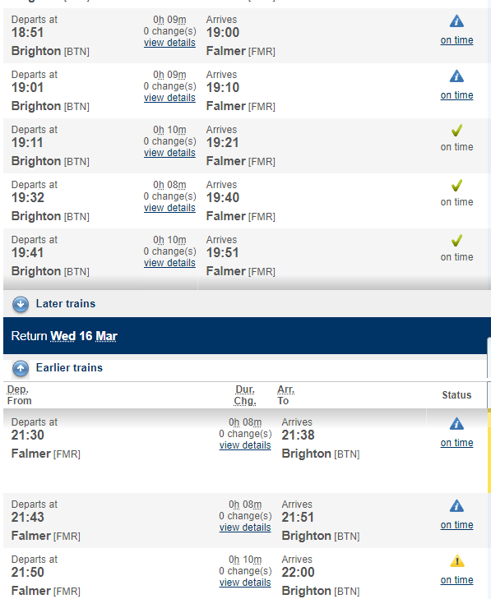The width and height of the screenshot is (491, 599).
Task: Click green checkmark for 19:41 train
Action: tap(456, 241)
